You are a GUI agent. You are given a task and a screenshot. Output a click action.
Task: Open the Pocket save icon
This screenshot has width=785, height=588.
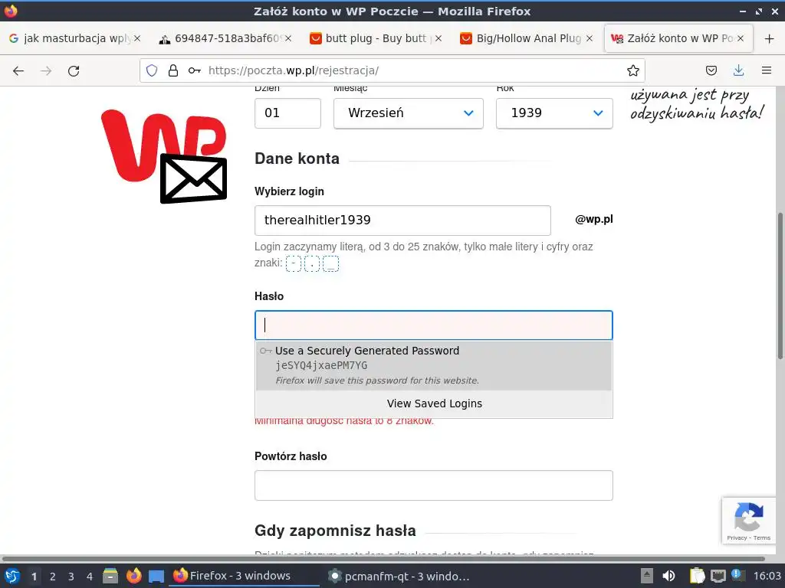tap(711, 70)
